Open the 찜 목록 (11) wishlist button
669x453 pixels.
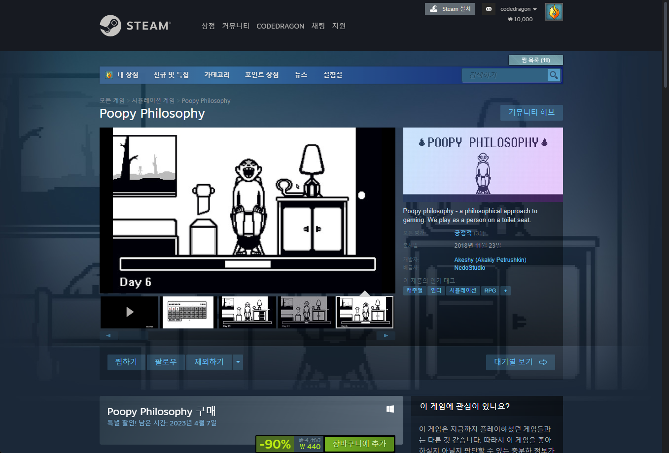pyautogui.click(x=536, y=60)
